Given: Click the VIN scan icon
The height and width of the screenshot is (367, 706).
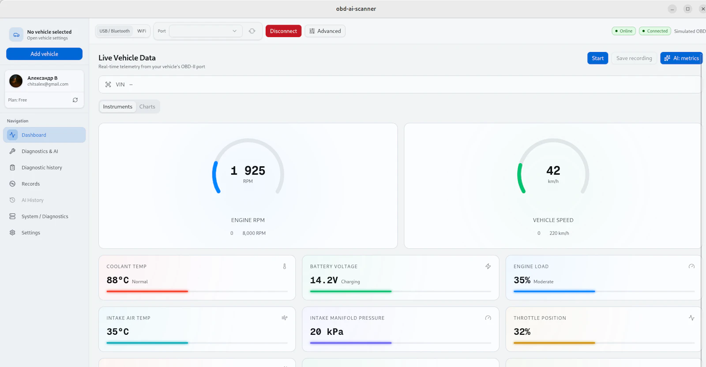Looking at the screenshot, I should pyautogui.click(x=108, y=84).
